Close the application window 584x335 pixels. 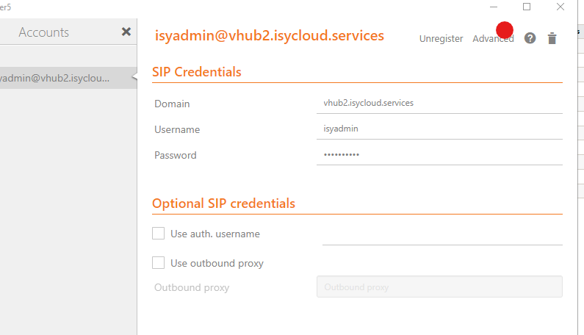coord(560,7)
